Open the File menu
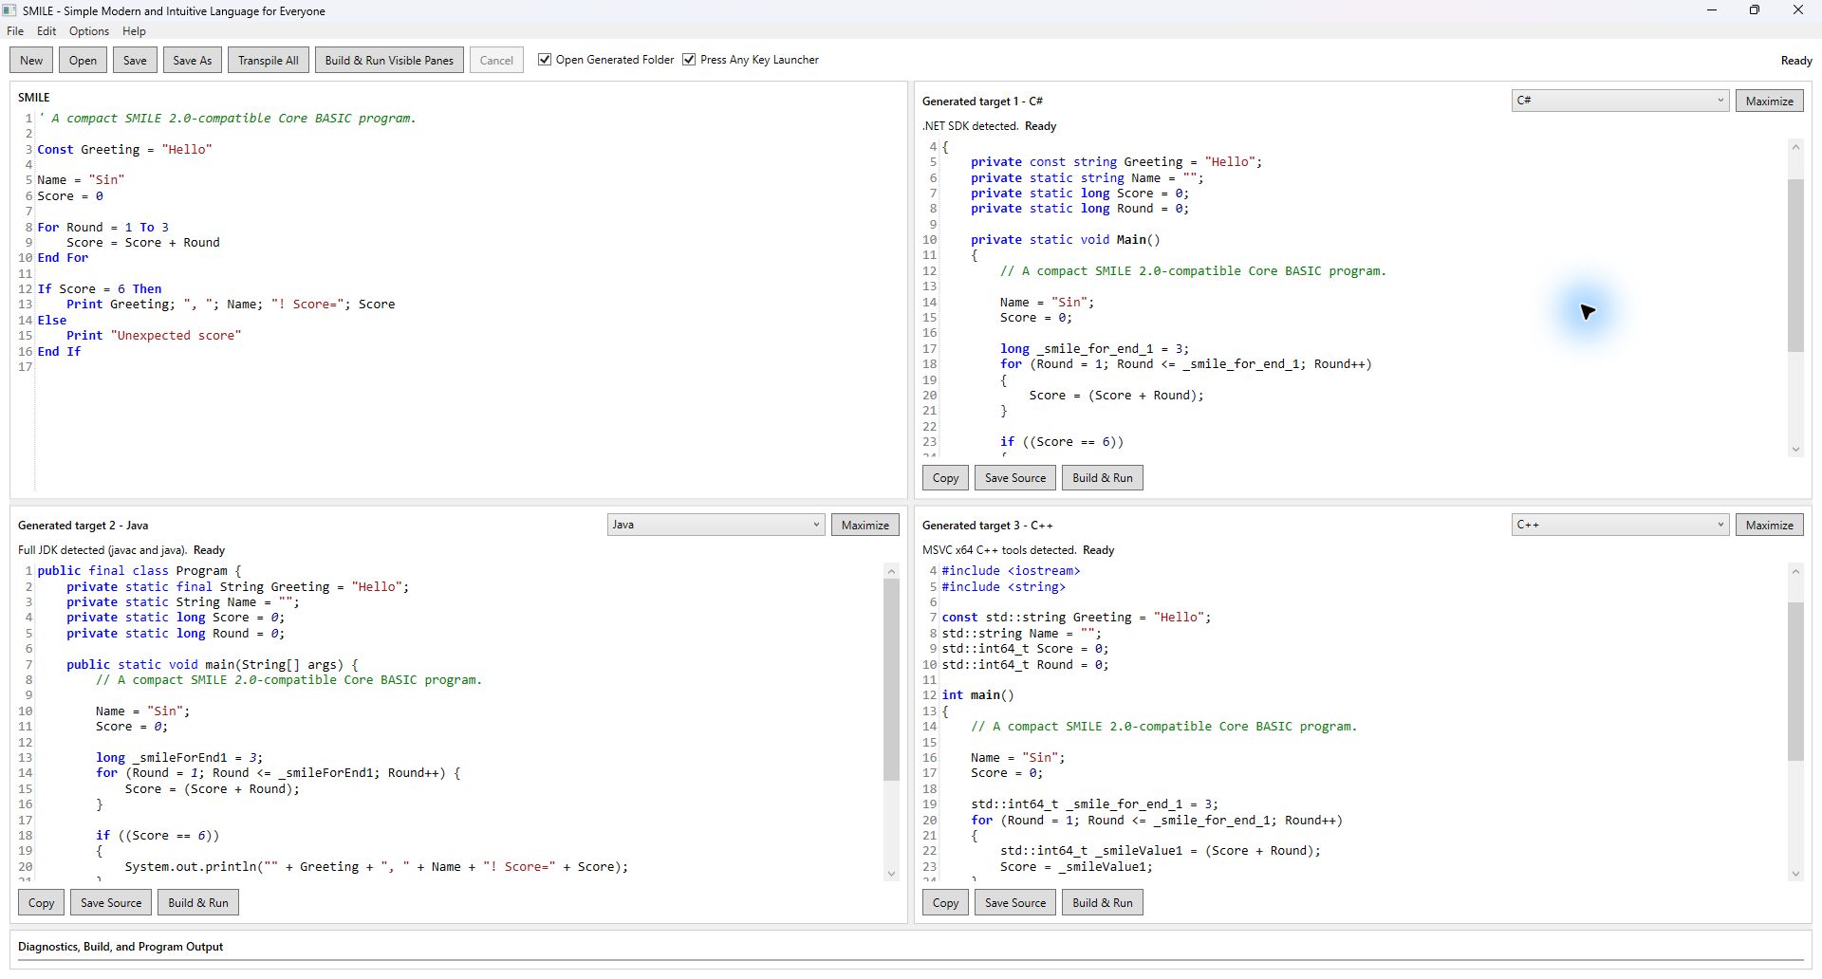This screenshot has width=1822, height=979. [15, 31]
